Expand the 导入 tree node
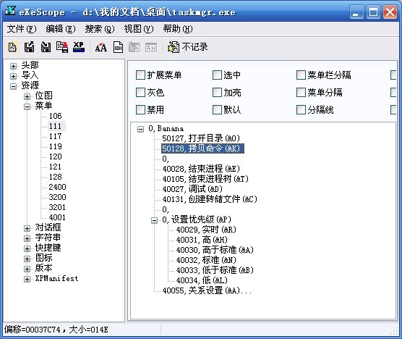 pos(13,76)
